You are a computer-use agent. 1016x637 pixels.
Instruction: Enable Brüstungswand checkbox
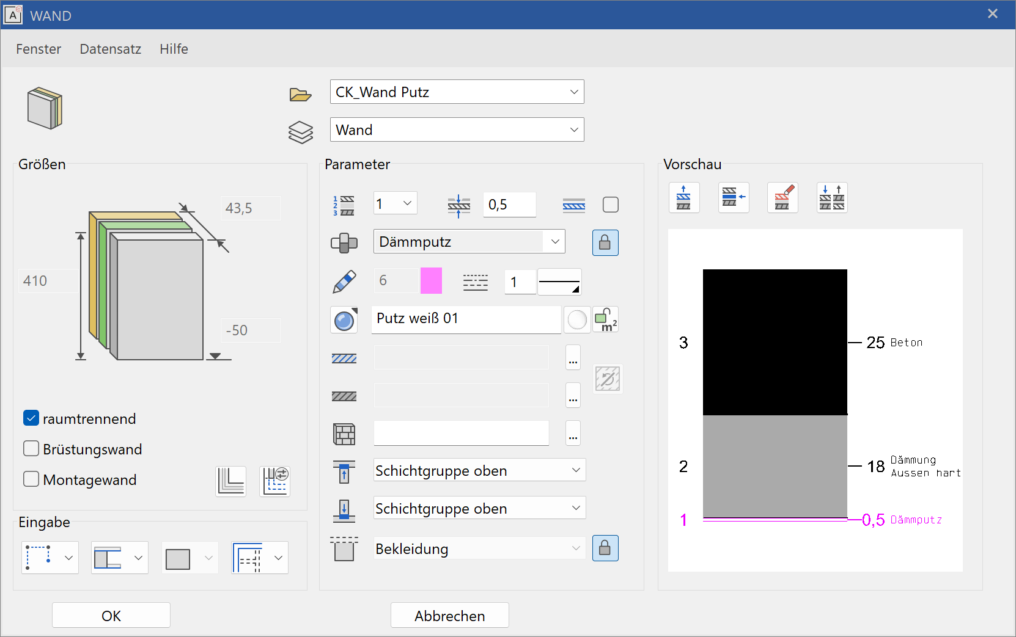coord(31,449)
